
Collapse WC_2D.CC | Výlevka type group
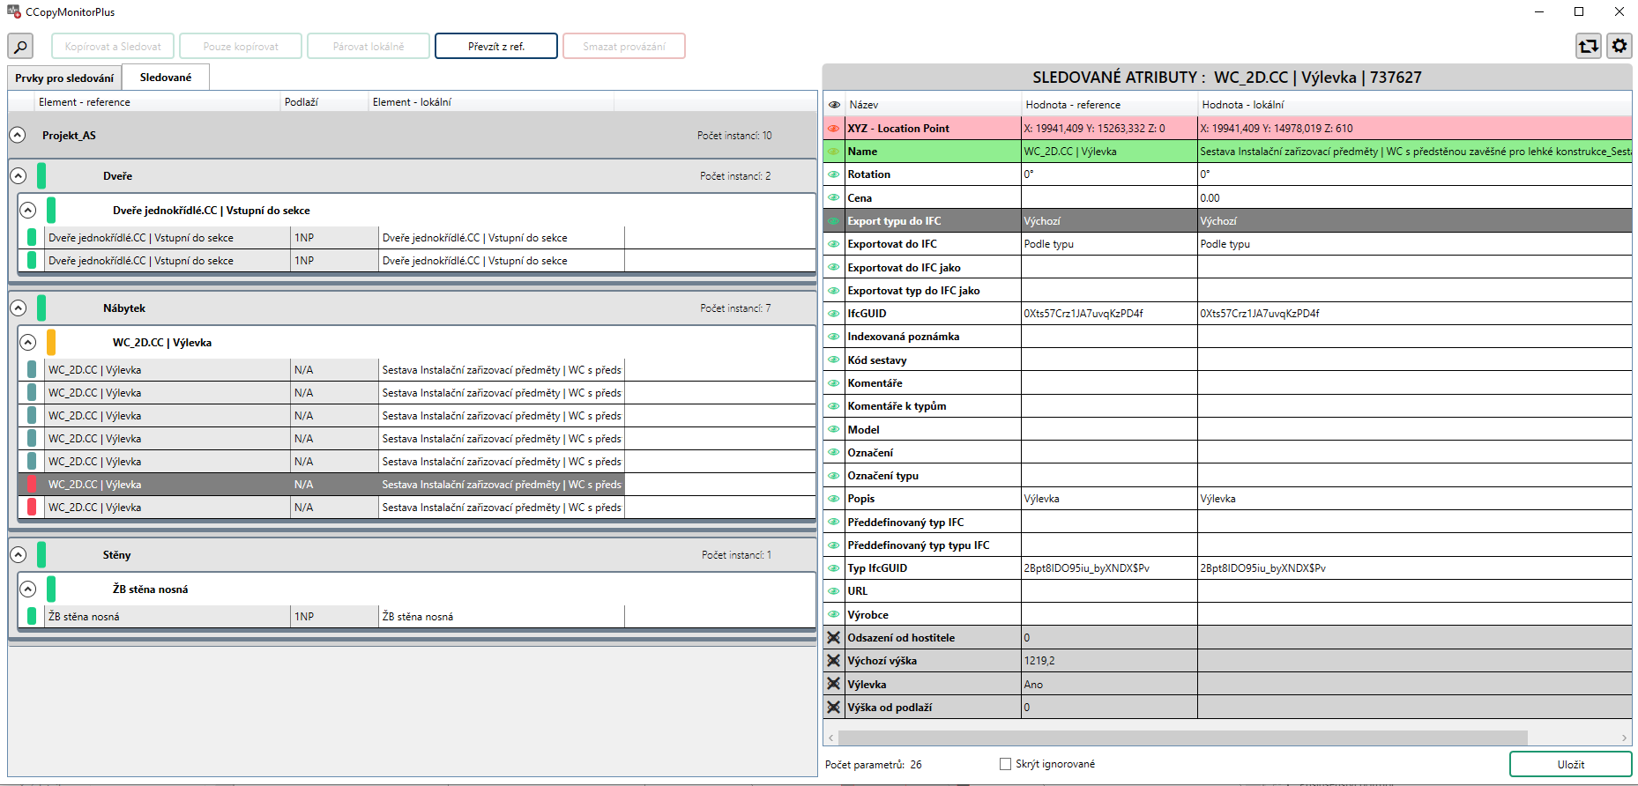pyautogui.click(x=27, y=343)
